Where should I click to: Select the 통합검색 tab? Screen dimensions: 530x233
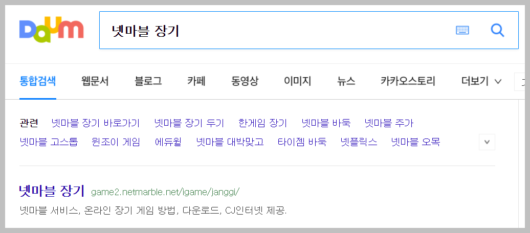tap(37, 81)
